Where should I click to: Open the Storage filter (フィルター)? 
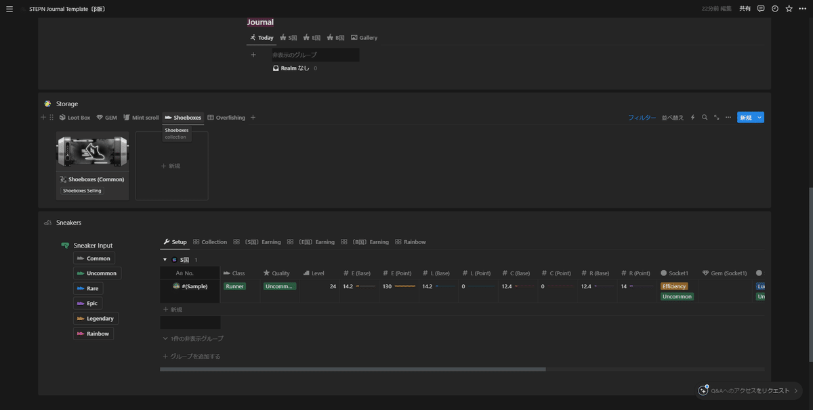pos(642,118)
